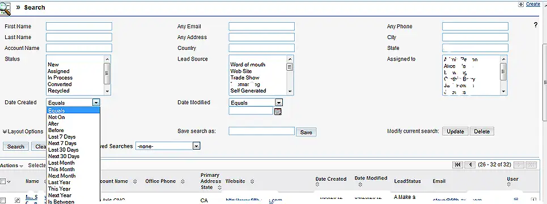
Task: Open the Create link
Action: (x=533, y=4)
